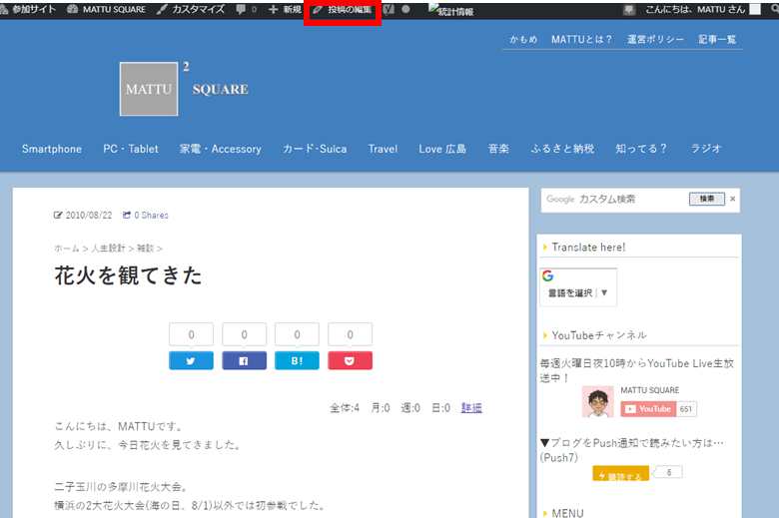Select the Travel category tab
The width and height of the screenshot is (779, 518).
tap(383, 149)
